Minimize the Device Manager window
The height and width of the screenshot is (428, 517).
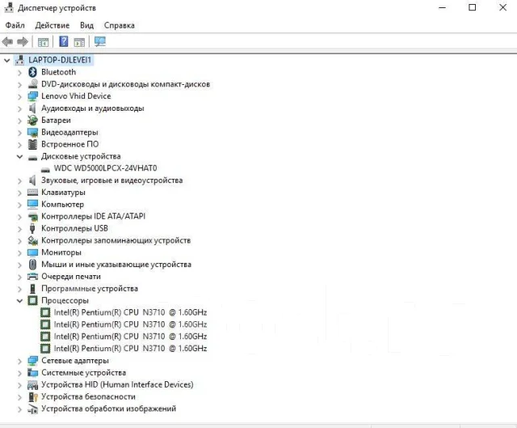point(442,7)
